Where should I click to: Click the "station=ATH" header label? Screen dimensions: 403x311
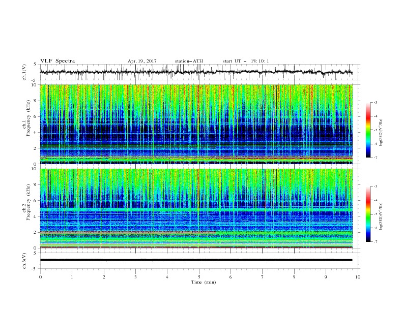189,61
